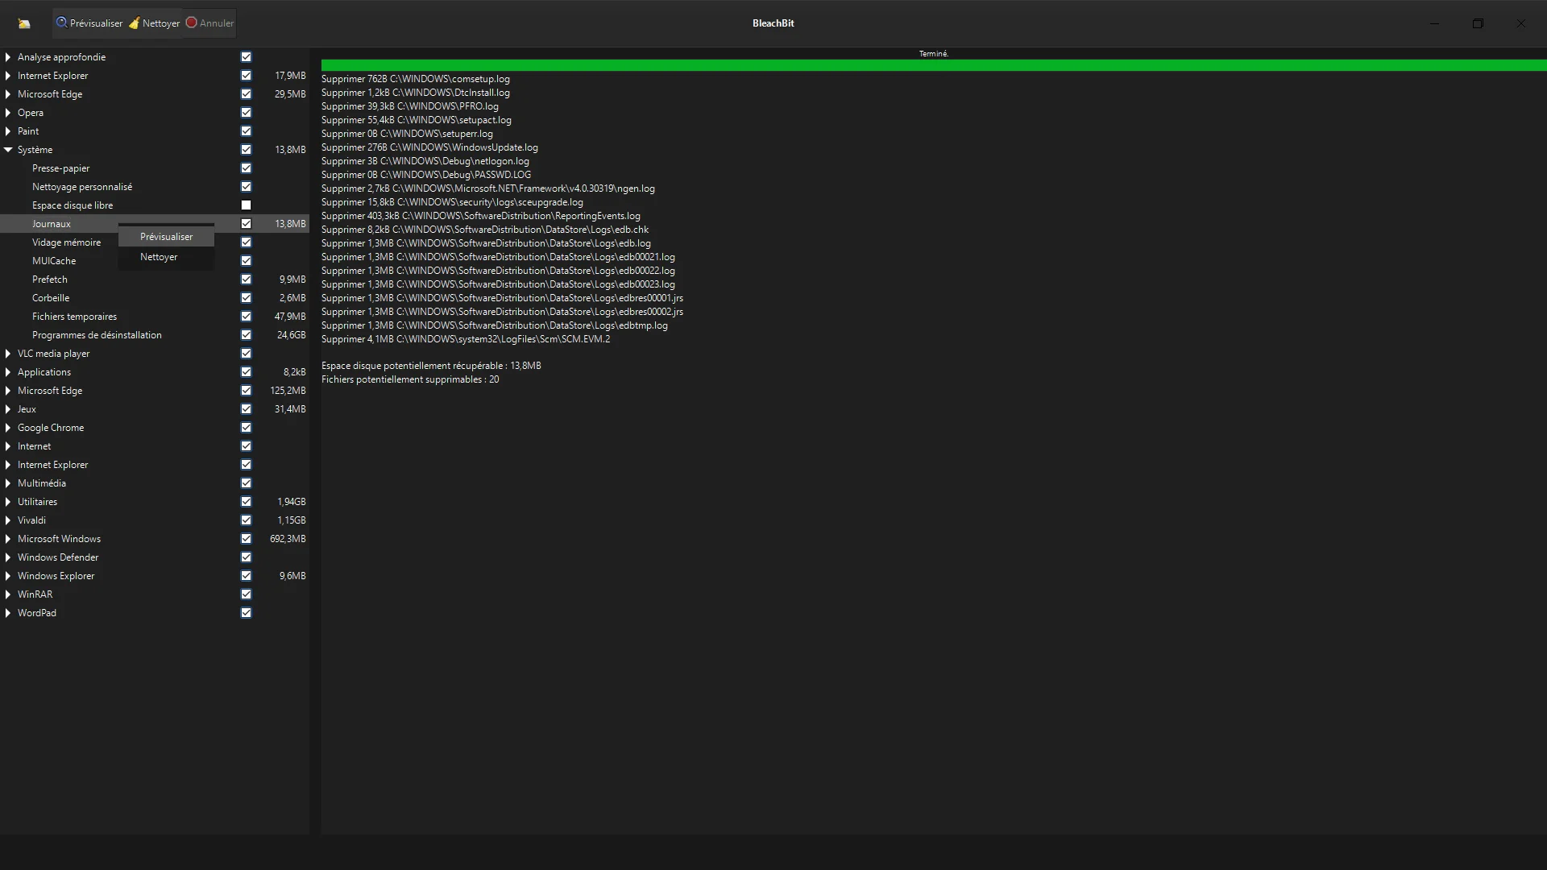
Task: Click the Prévisualiser magnifier toolbar icon
Action: point(61,23)
